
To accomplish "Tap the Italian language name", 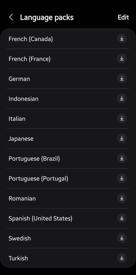I will point(17,118).
